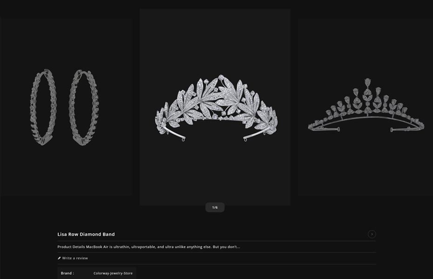Click the base band of the right-side tiara
The width and height of the screenshot is (433, 279).
pos(365,120)
